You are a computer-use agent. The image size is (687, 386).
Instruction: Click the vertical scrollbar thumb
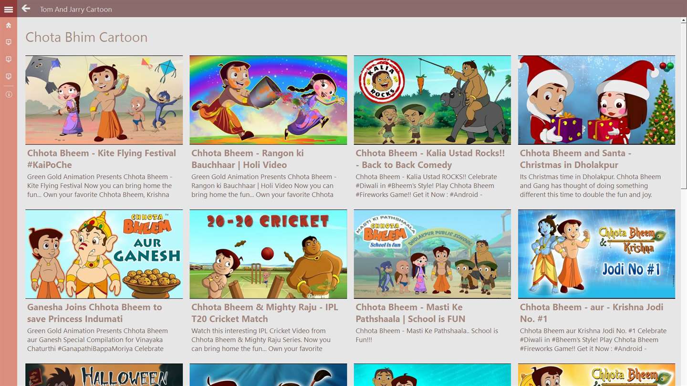[684, 106]
